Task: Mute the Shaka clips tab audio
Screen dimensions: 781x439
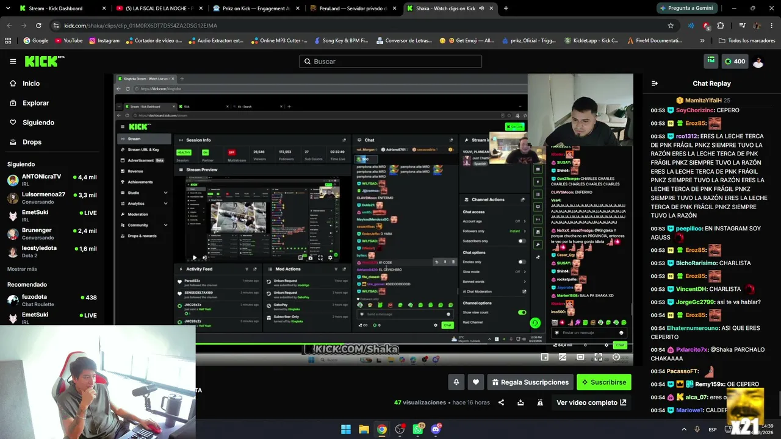Action: click(x=481, y=9)
